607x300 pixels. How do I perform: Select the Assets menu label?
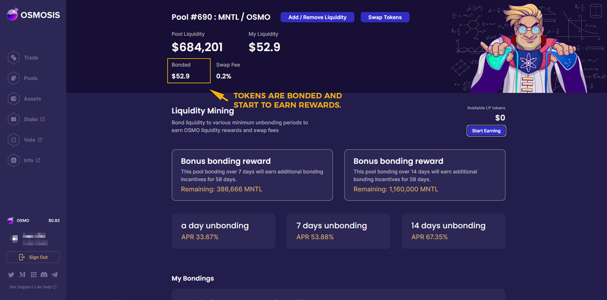click(32, 99)
